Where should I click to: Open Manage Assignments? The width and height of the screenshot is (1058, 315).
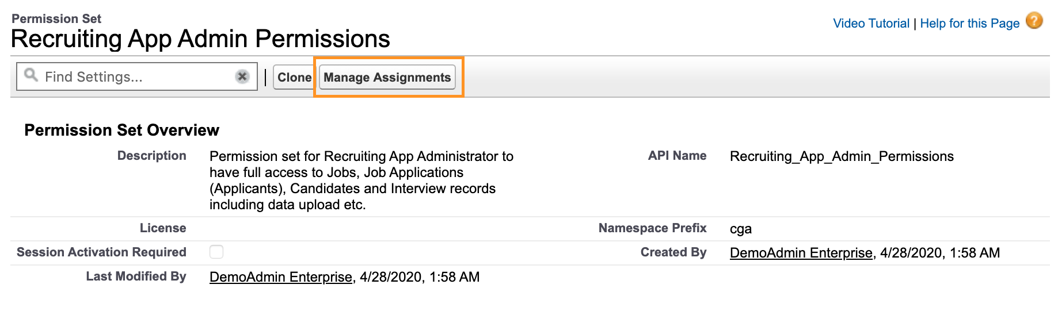point(387,77)
